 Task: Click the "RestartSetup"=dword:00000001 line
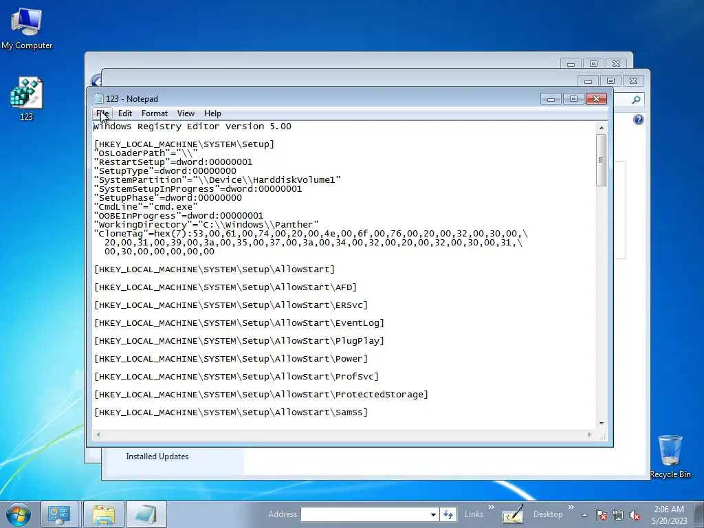click(x=173, y=162)
